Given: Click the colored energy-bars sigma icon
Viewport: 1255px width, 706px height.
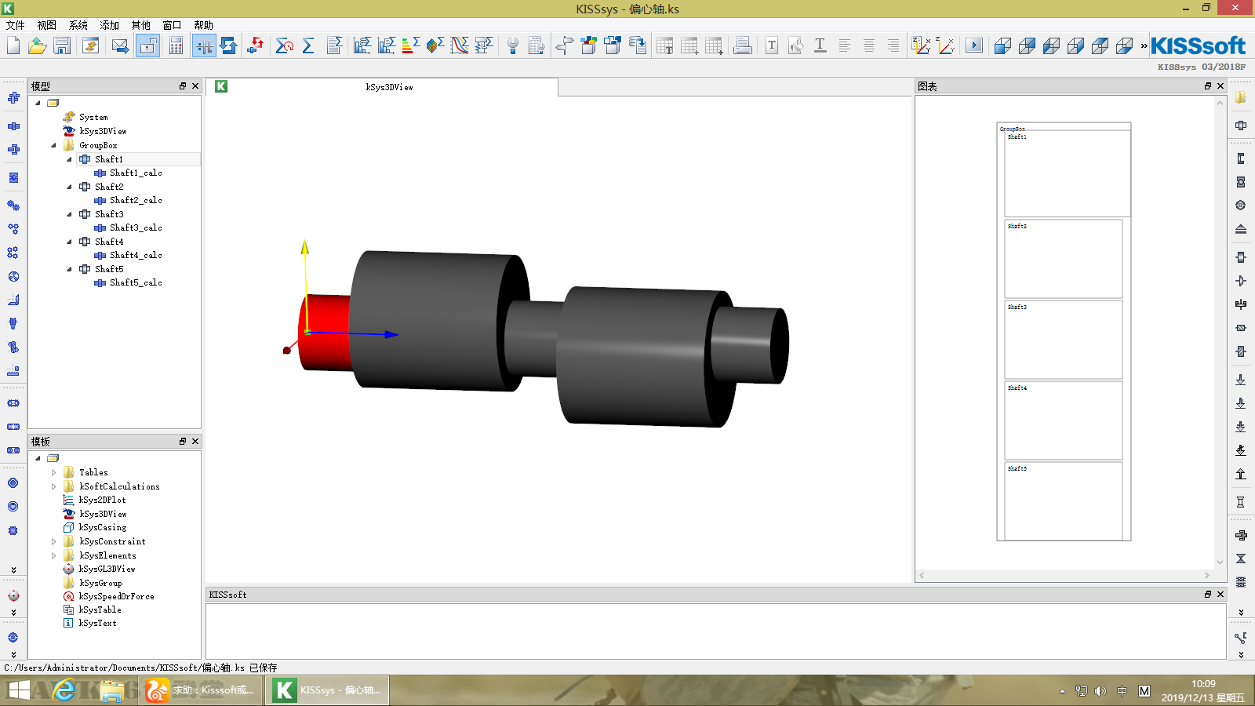Looking at the screenshot, I should click(x=411, y=45).
